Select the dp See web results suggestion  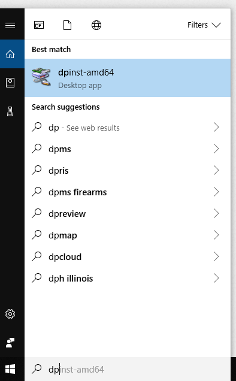pyautogui.click(x=128, y=128)
